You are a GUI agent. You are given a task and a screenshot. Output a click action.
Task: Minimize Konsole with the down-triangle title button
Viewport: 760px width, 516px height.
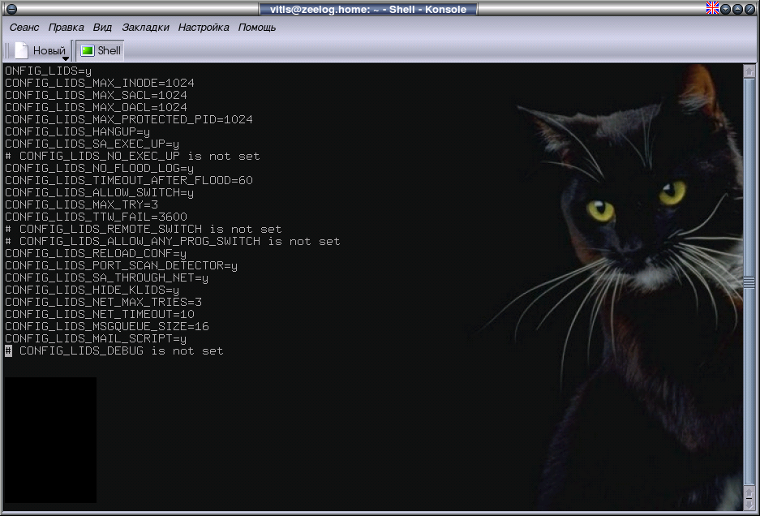click(726, 9)
